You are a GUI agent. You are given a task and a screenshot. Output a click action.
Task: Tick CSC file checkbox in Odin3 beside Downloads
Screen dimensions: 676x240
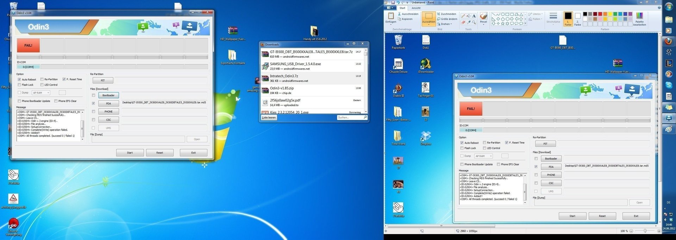point(93,120)
